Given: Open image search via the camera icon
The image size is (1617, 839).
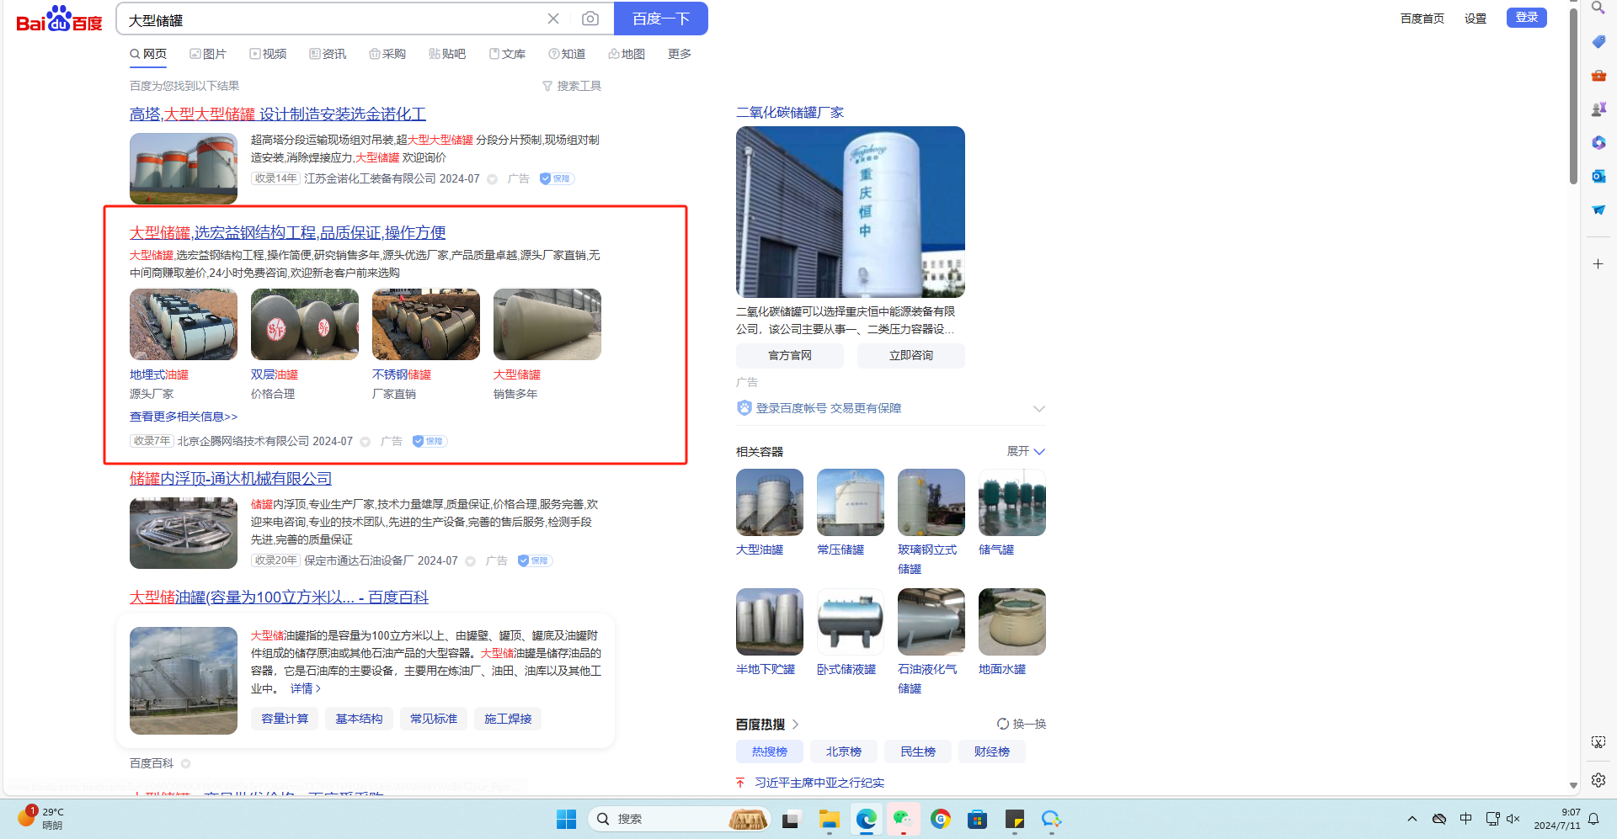Looking at the screenshot, I should tap(590, 19).
